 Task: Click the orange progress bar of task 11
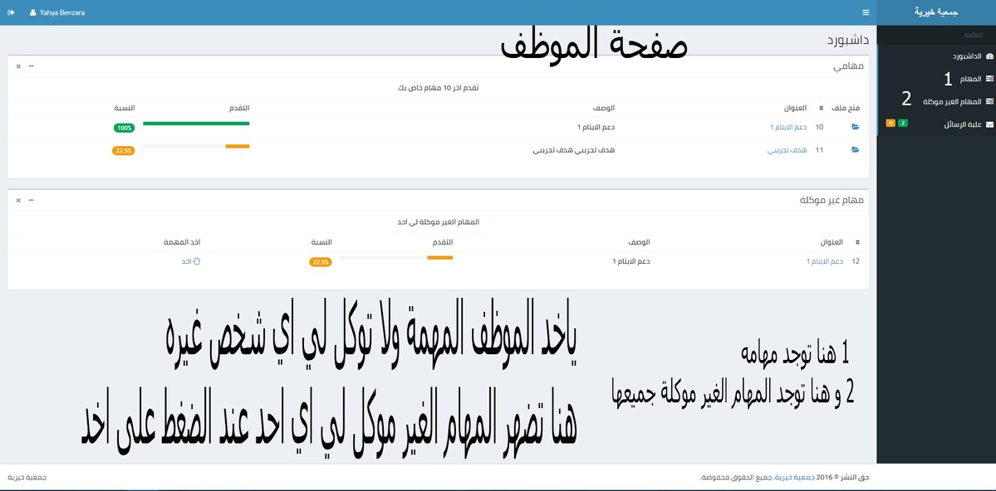238,146
